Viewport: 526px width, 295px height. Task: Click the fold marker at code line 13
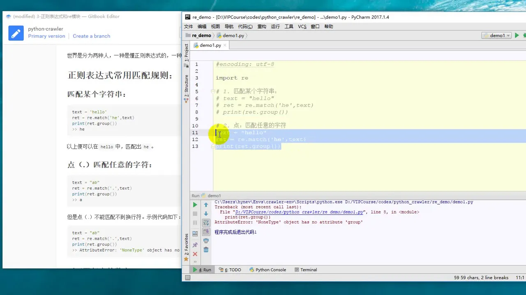213,146
